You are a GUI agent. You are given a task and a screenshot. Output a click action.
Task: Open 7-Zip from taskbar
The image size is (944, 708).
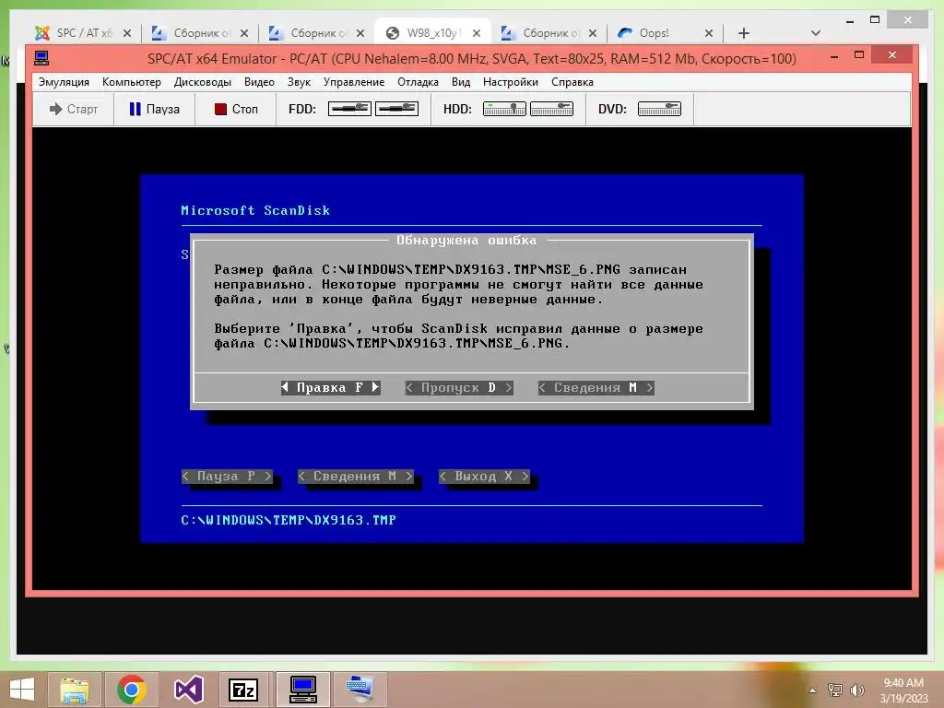tap(243, 690)
